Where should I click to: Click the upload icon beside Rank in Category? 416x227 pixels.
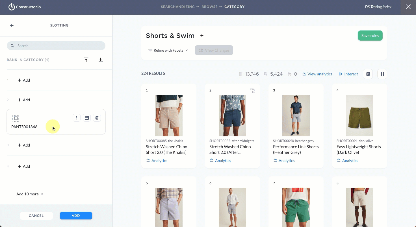pyautogui.click(x=86, y=60)
